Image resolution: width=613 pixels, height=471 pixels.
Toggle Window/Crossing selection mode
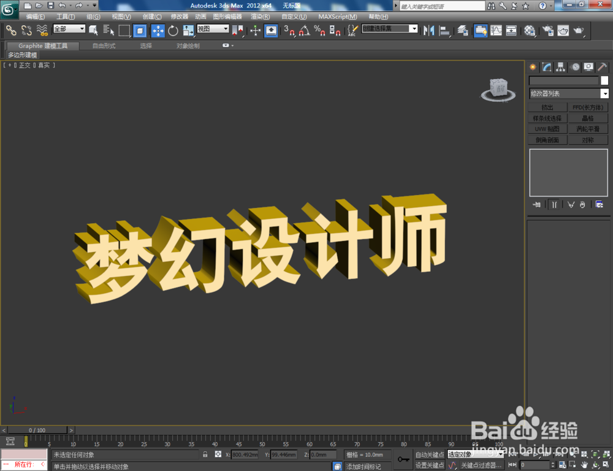coord(140,30)
